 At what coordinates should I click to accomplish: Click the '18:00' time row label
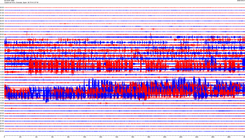(2, 103)
